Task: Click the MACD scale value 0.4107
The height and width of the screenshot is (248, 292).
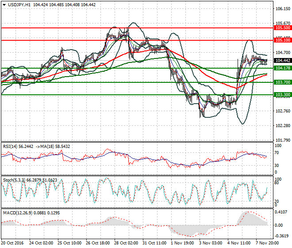Action: pos(281,212)
